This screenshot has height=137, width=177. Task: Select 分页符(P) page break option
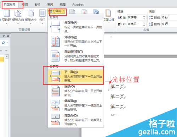point(76,27)
